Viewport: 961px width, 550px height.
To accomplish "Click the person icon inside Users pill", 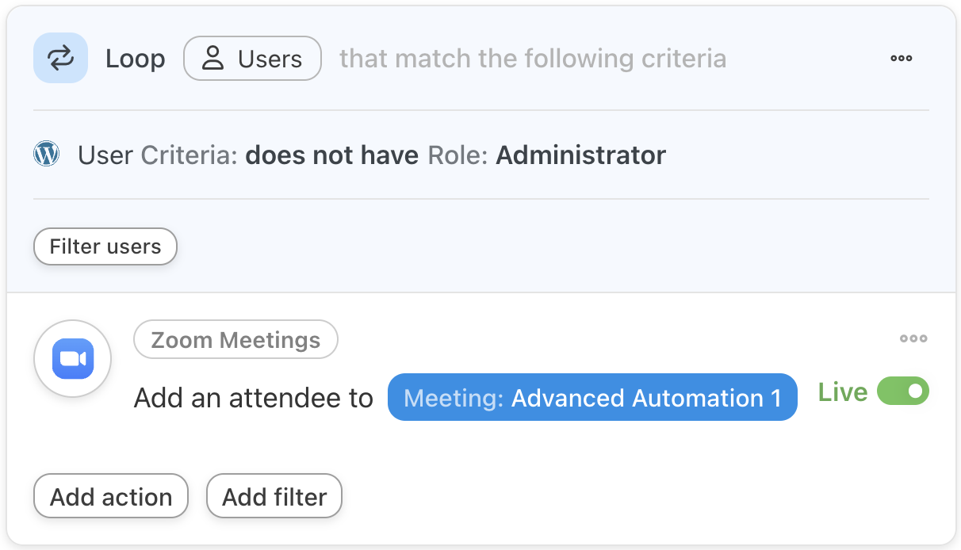I will (x=212, y=59).
